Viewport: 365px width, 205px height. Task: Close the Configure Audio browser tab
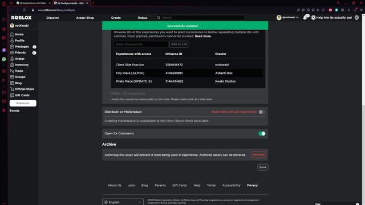(87, 3)
